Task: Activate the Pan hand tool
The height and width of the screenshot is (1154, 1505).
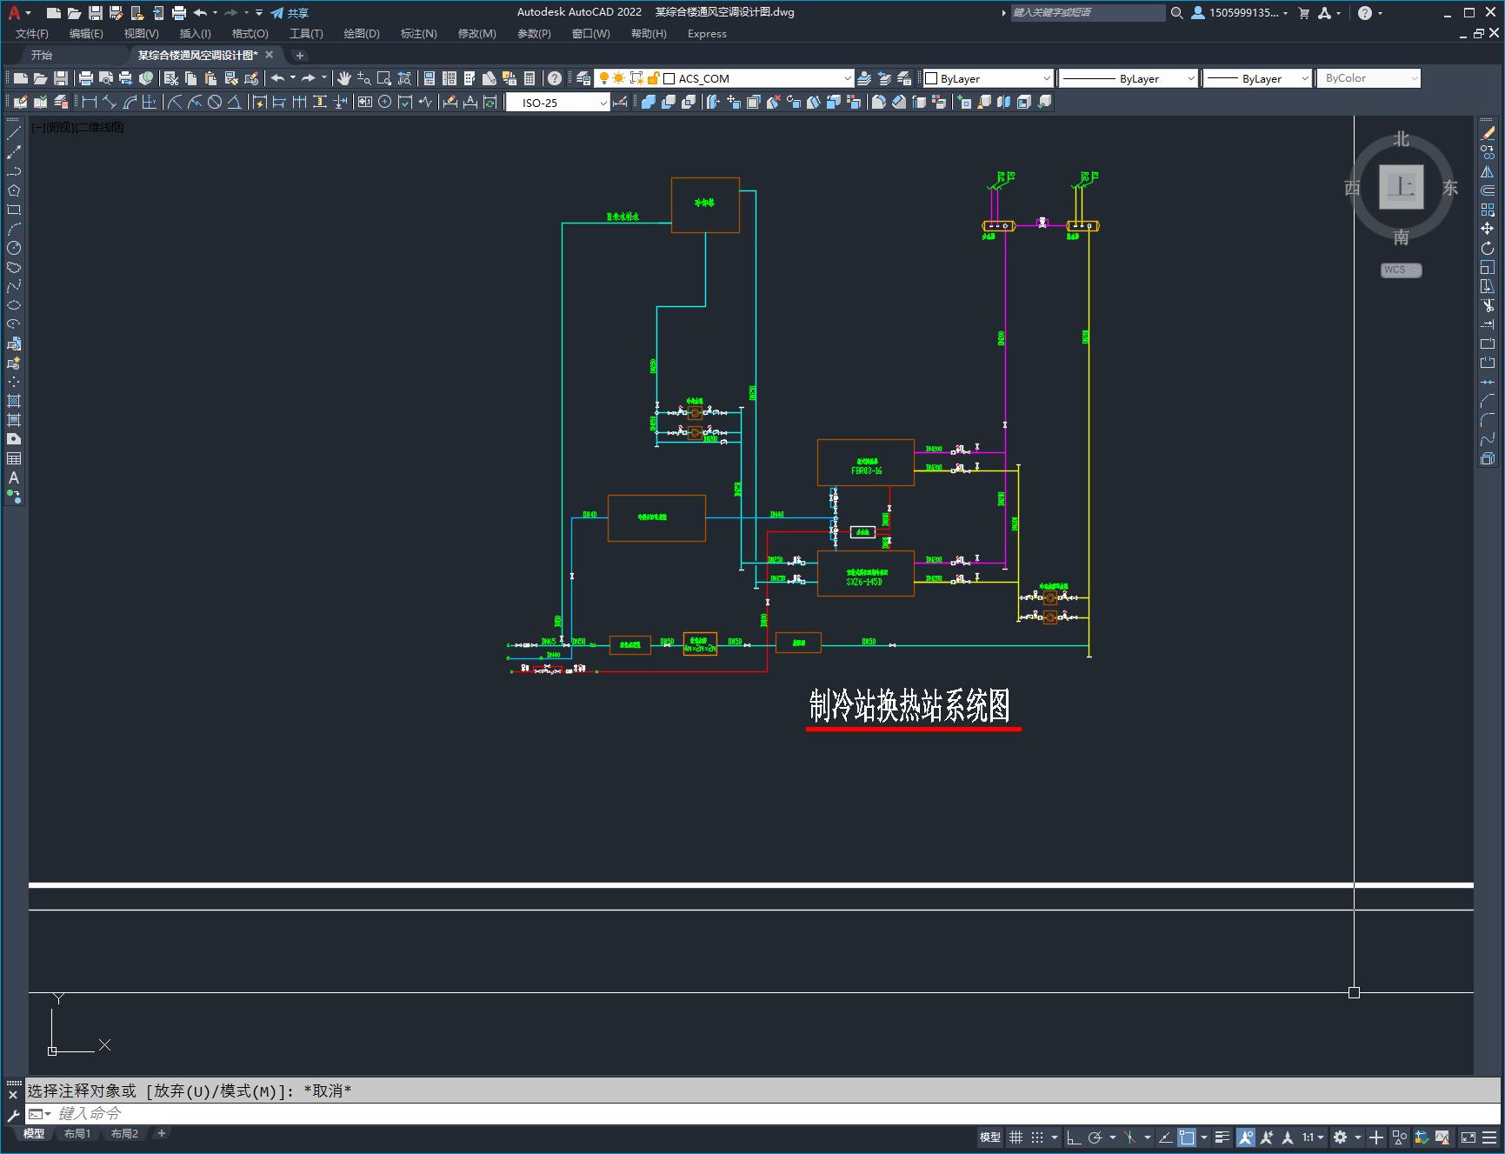Action: tap(344, 78)
